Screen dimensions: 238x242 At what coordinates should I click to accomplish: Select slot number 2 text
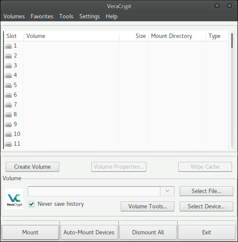click(15, 55)
